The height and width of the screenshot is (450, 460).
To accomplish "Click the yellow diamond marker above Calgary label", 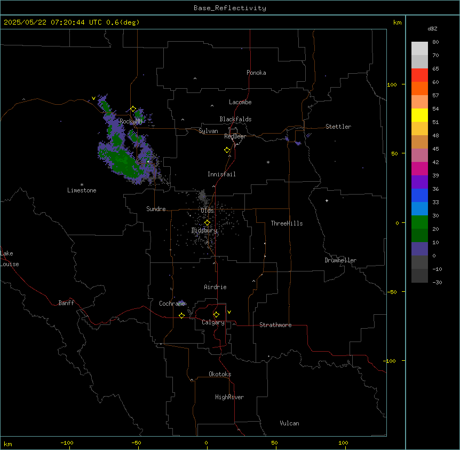I will tap(216, 315).
